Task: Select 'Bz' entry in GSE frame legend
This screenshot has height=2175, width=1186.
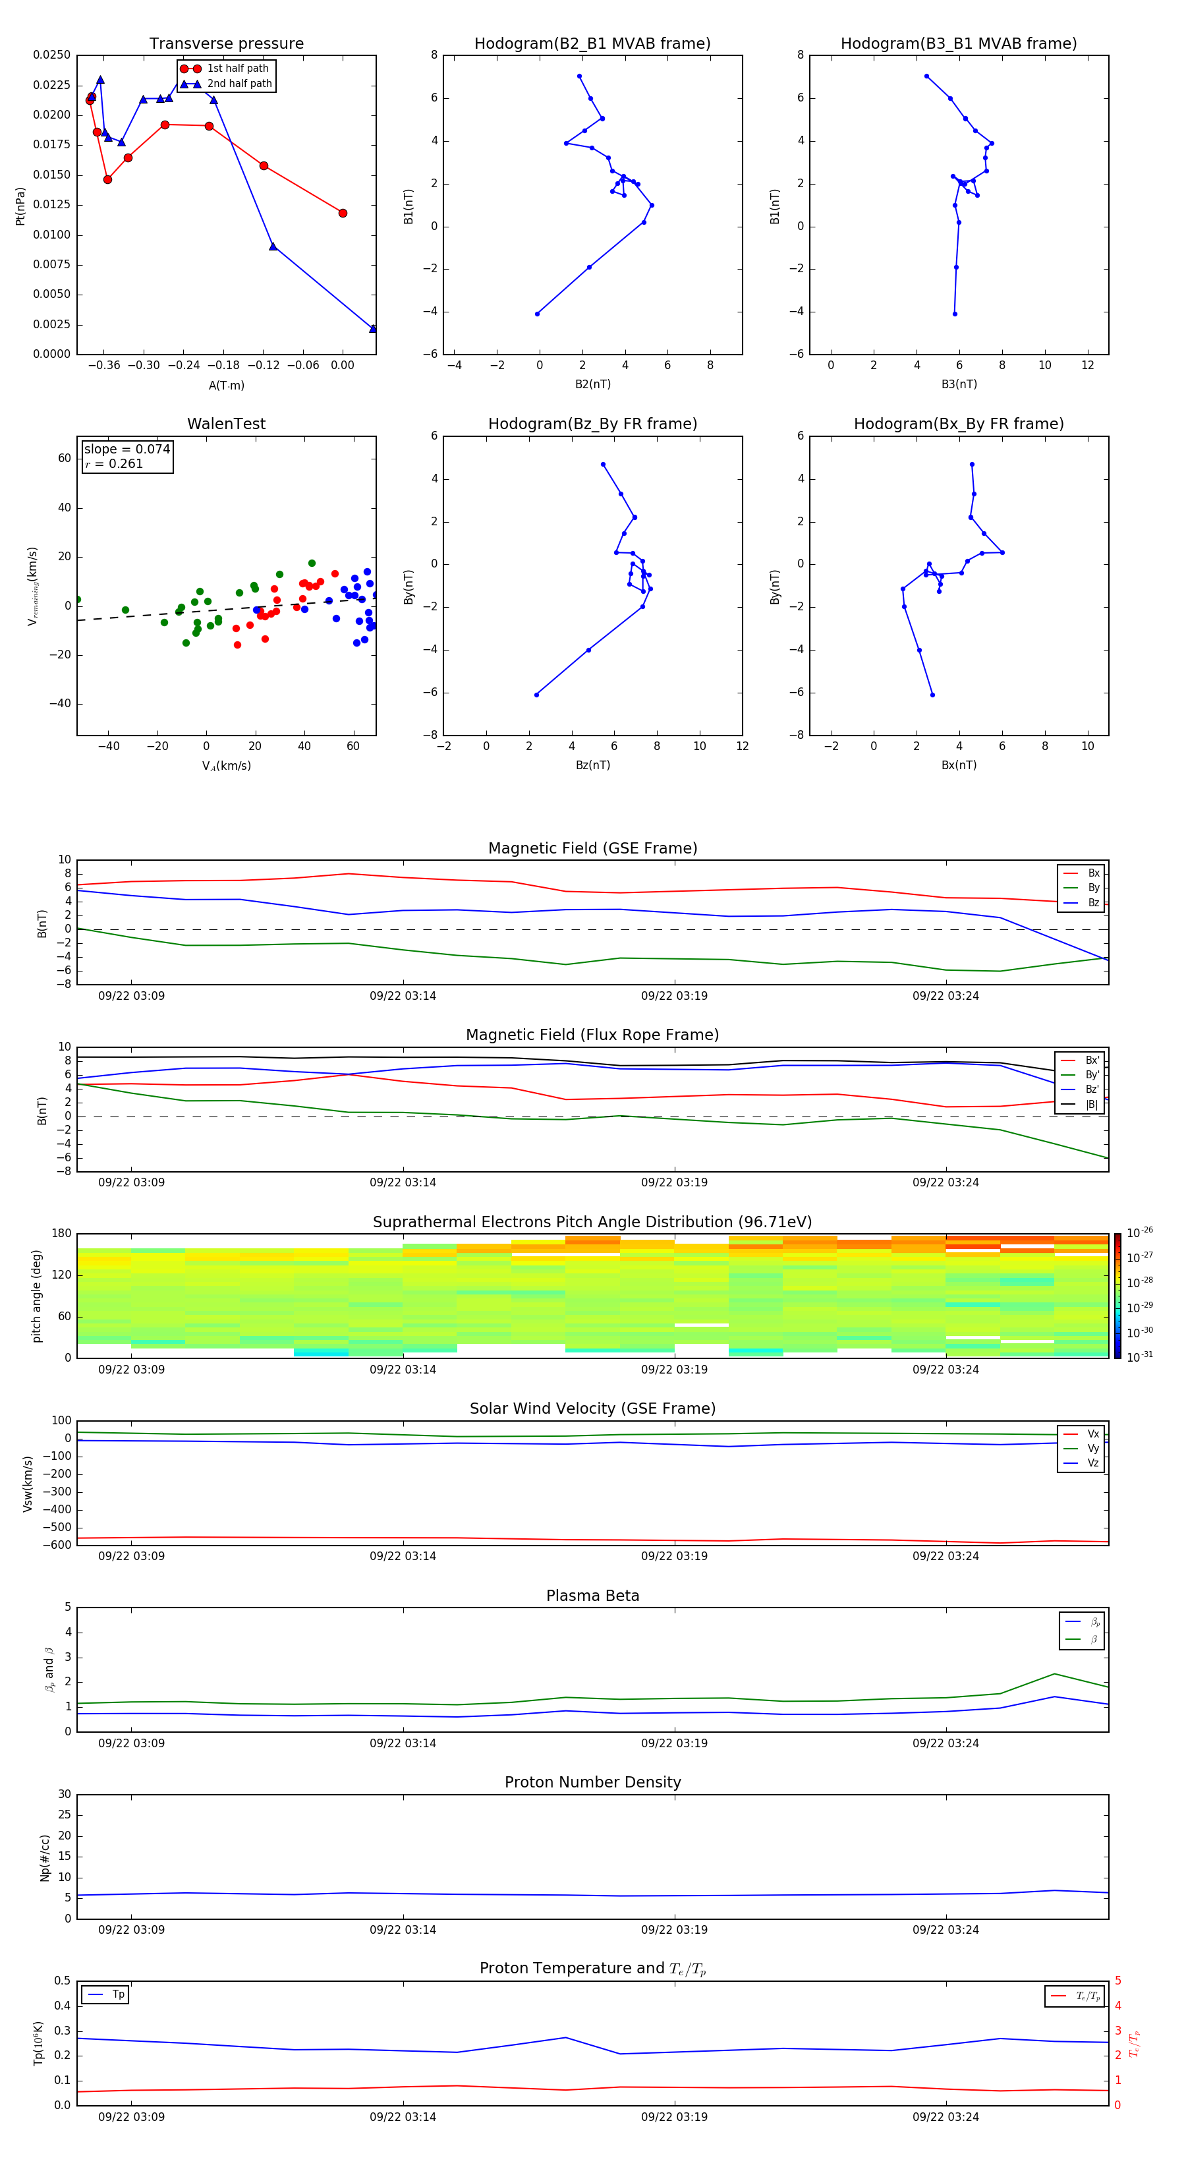Action: click(x=1081, y=902)
